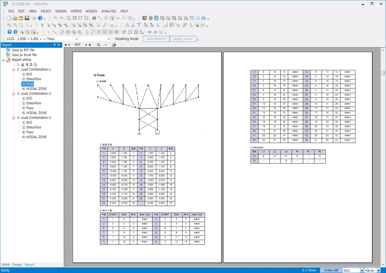This screenshot has height=273, width=386.
Task: Open the ANALYSIS menu
Action: tap(108, 11)
